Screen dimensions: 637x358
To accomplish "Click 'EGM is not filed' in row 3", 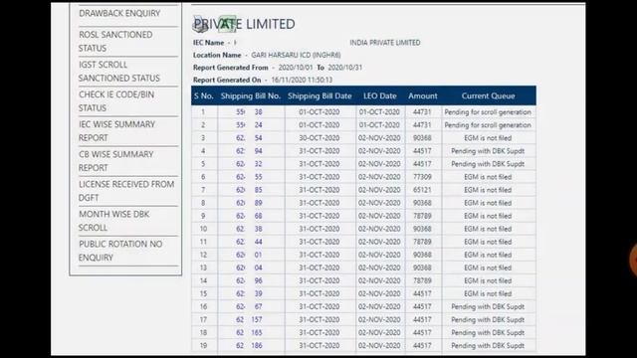I will point(488,138).
